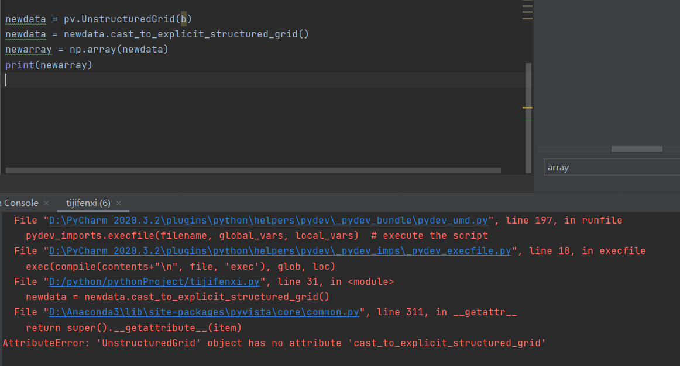Click the horizontal scrollbar below the editor
Screen dimensions: 680x366
point(252,171)
